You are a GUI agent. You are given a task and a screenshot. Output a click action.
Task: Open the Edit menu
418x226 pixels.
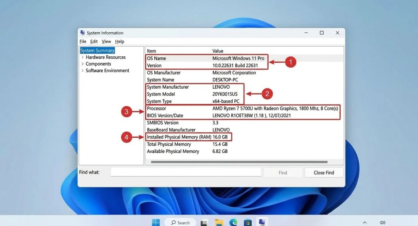pos(94,41)
